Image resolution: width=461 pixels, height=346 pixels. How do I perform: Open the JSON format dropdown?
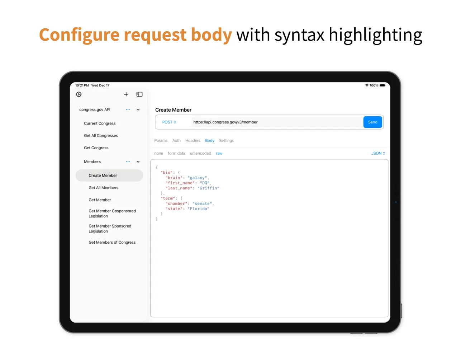(378, 153)
